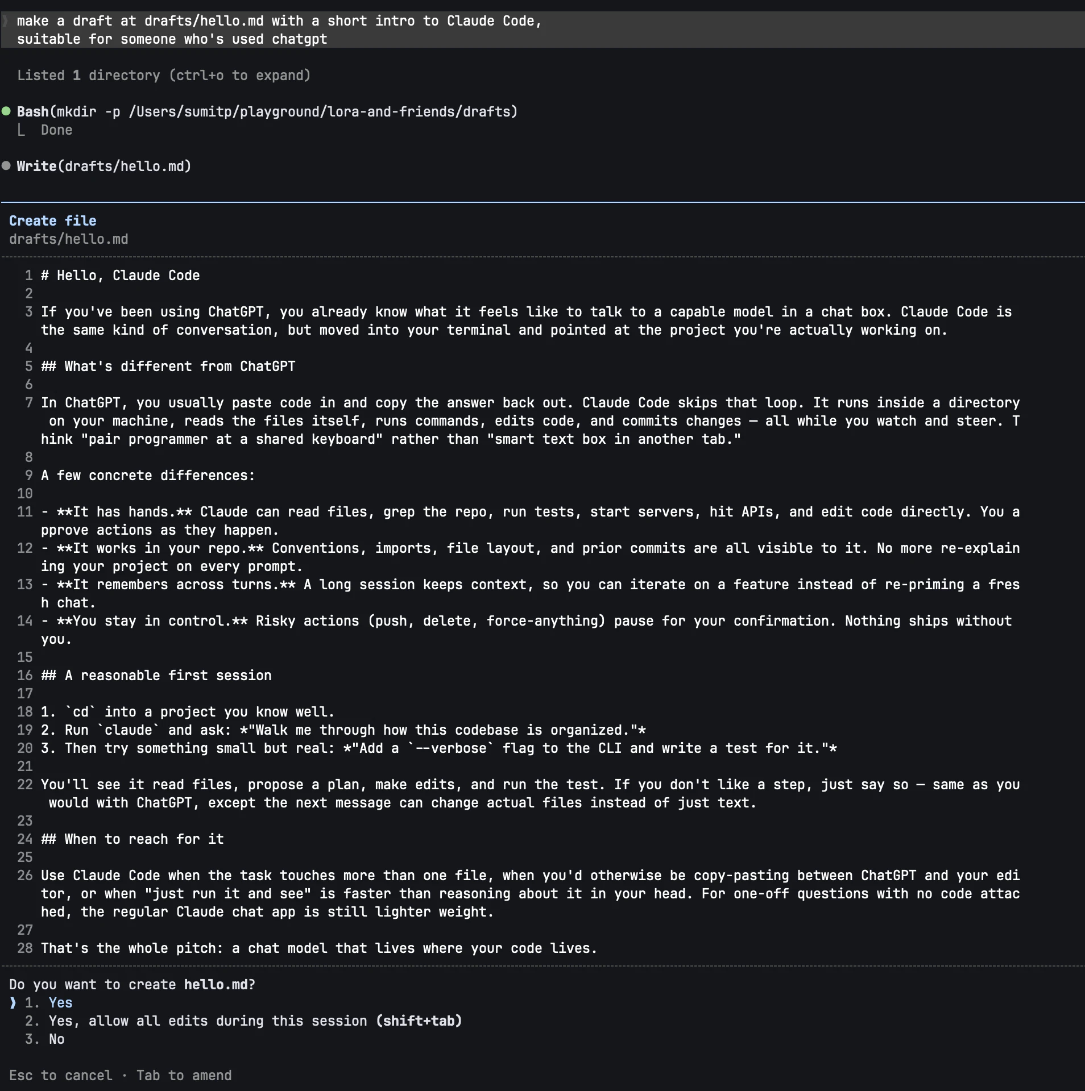Click the Bash mkdir command line

pyautogui.click(x=267, y=111)
